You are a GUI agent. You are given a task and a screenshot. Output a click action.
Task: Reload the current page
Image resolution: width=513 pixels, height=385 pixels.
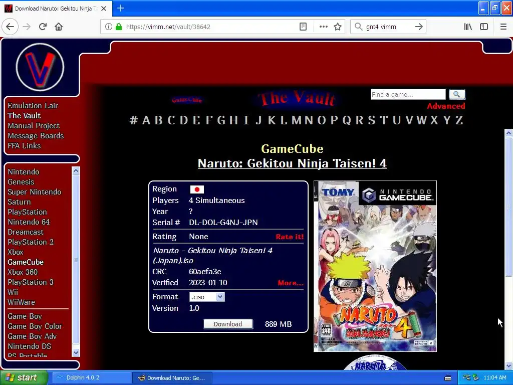pos(43,27)
